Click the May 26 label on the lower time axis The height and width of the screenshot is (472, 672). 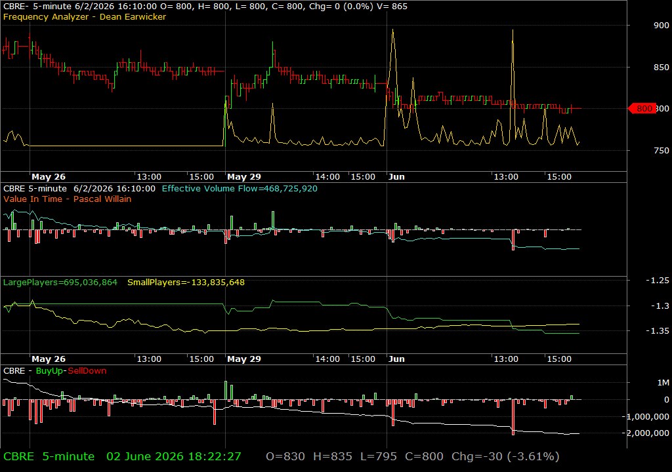(x=49, y=359)
